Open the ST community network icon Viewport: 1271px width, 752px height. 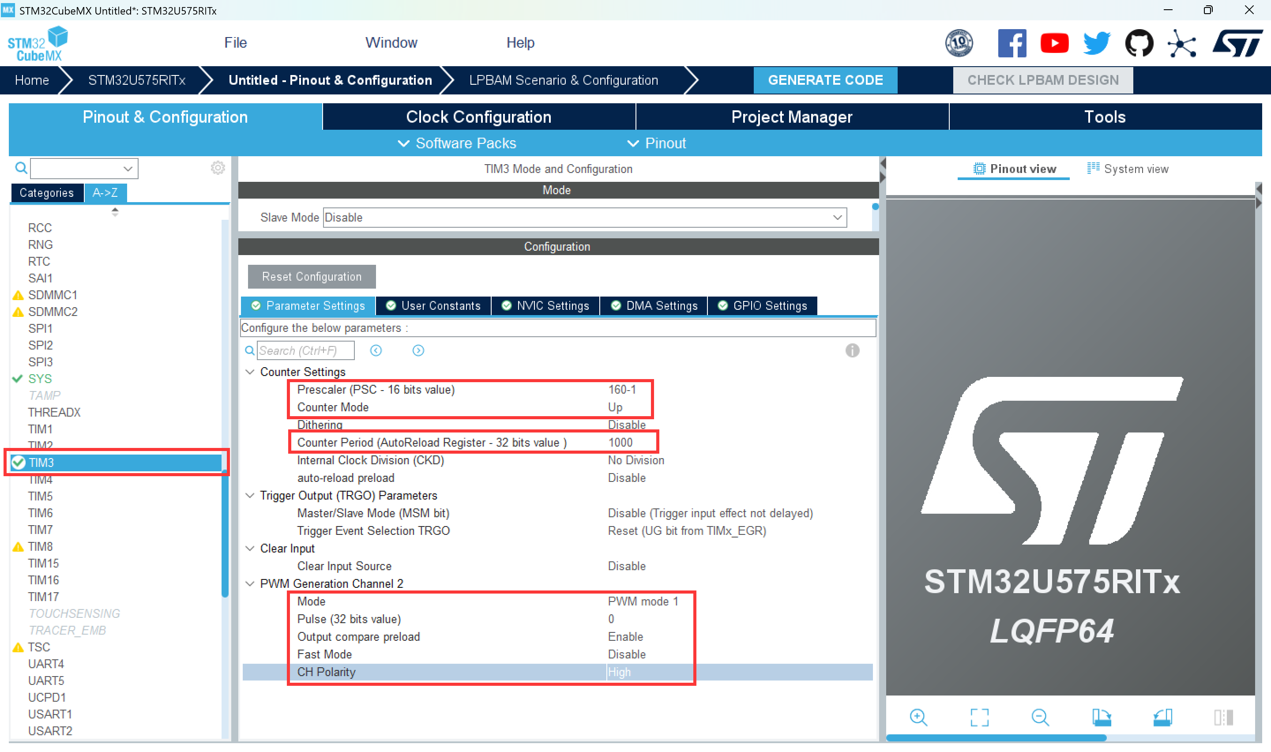coord(1181,43)
